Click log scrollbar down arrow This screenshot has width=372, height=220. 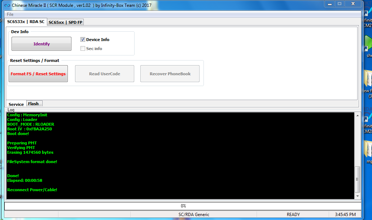click(358, 196)
